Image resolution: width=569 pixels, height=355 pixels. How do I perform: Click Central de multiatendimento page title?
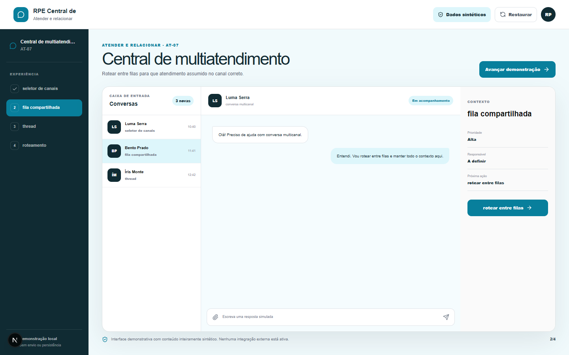pyautogui.click(x=196, y=59)
